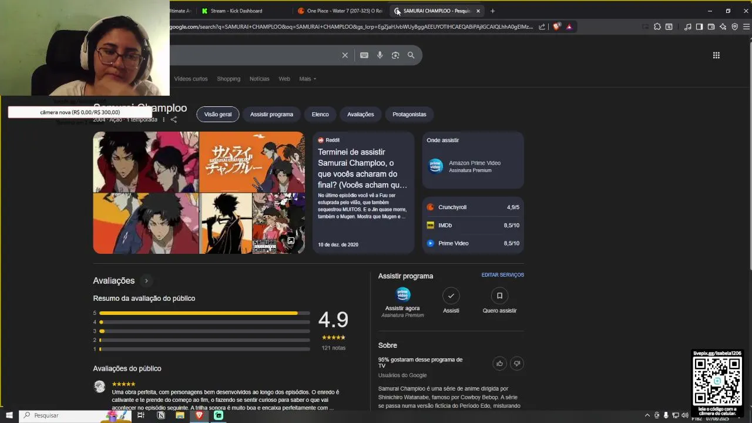Show hidden system tray icons
The width and height of the screenshot is (752, 423).
[647, 415]
